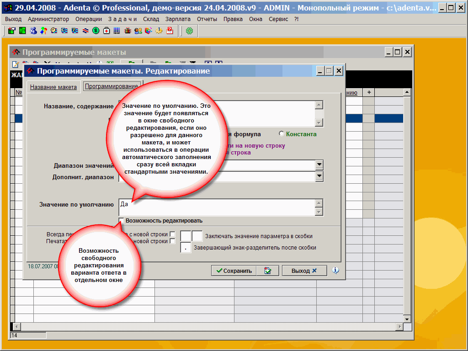Click the first aid kit toolbar icon

pos(106,31)
